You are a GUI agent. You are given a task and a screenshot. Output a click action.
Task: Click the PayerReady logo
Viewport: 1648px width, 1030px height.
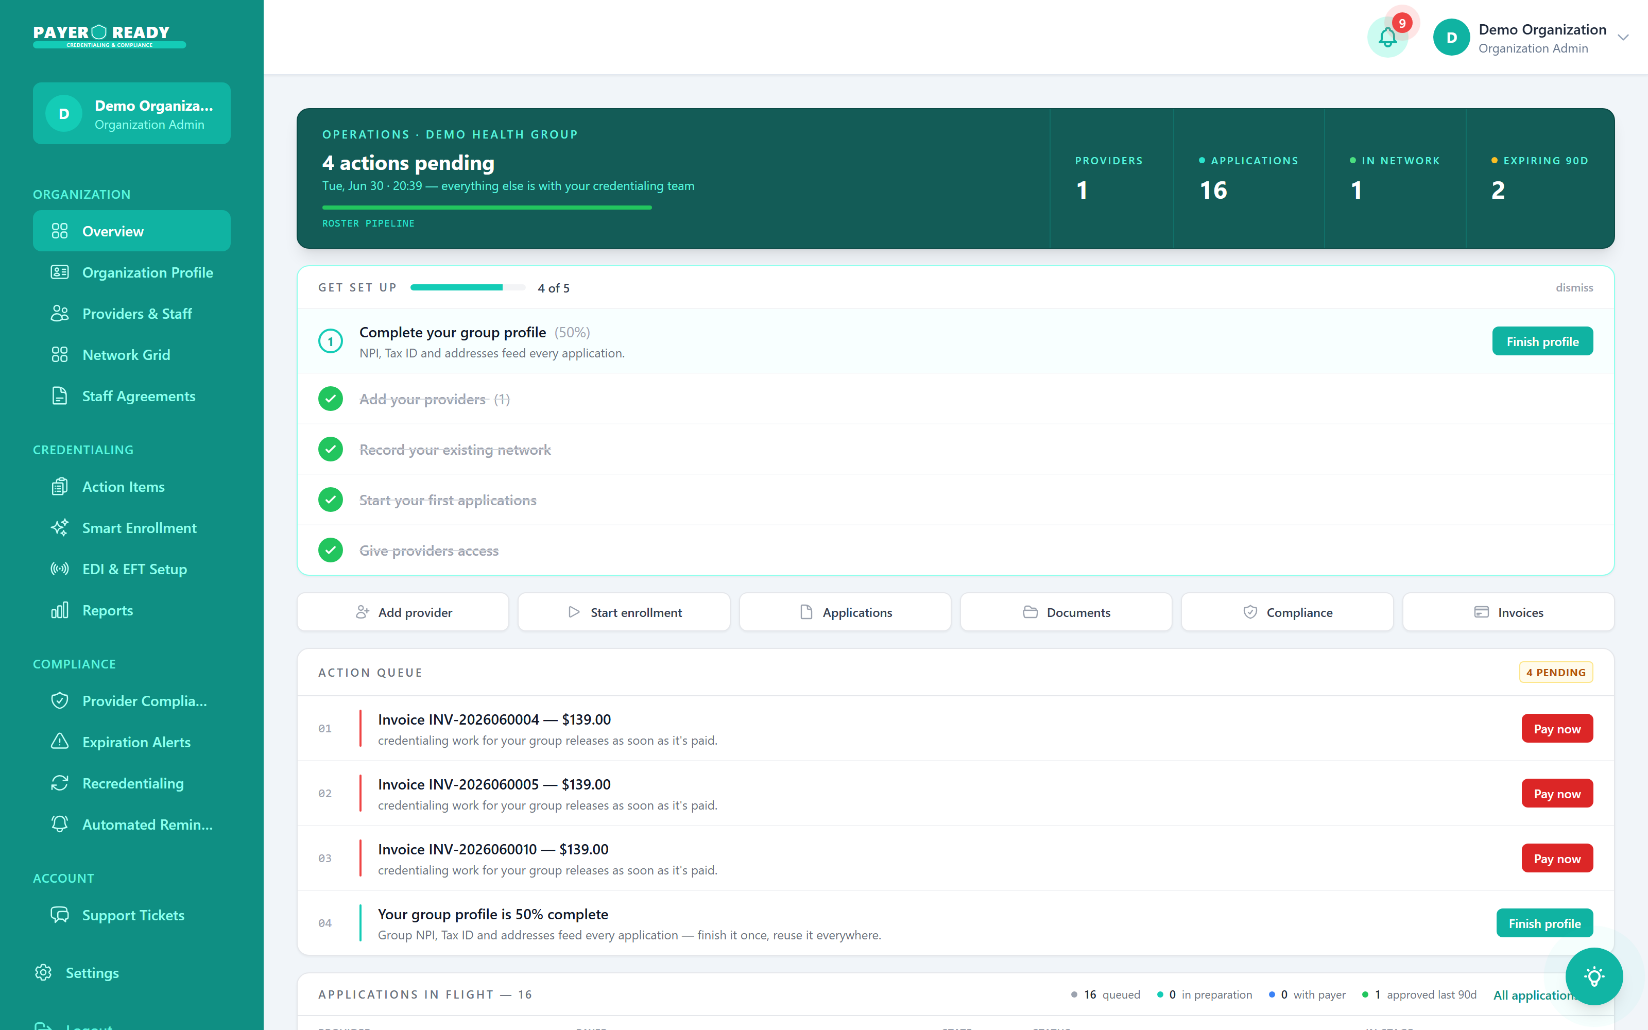[109, 36]
